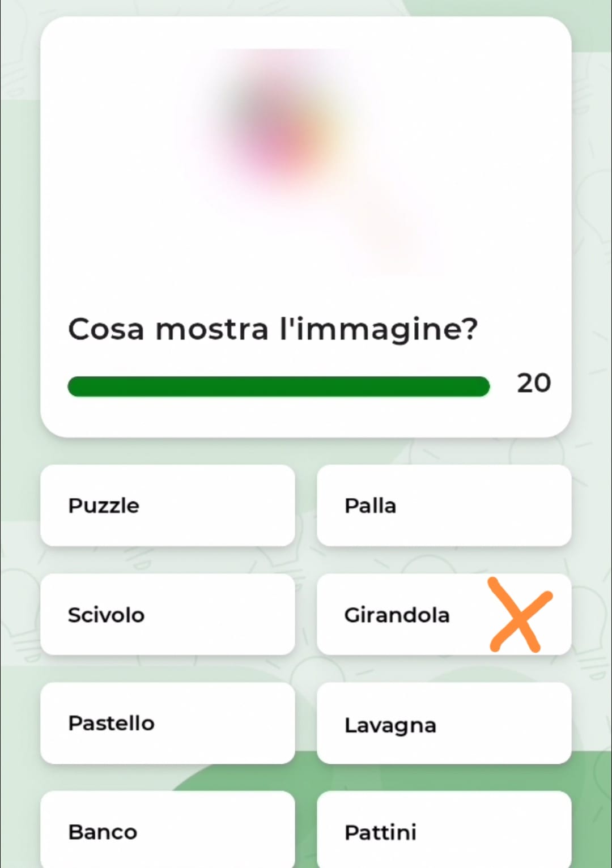Select the "Lavagna" answer
Viewport: 612px width, 868px height.
click(444, 724)
